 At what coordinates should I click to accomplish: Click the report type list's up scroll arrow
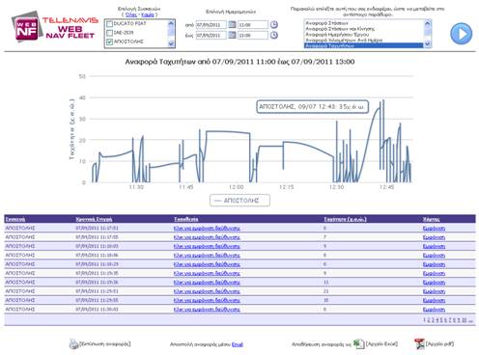[x=428, y=23]
